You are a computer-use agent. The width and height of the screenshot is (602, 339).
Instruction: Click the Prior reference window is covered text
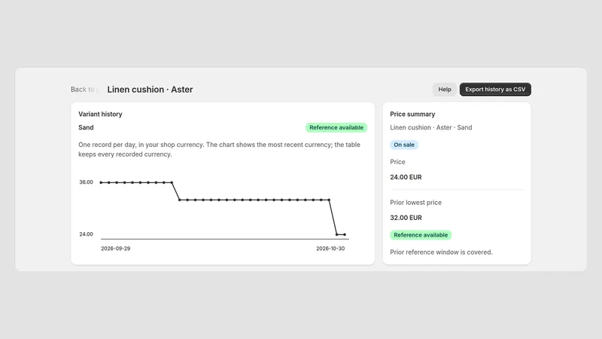tap(441, 252)
